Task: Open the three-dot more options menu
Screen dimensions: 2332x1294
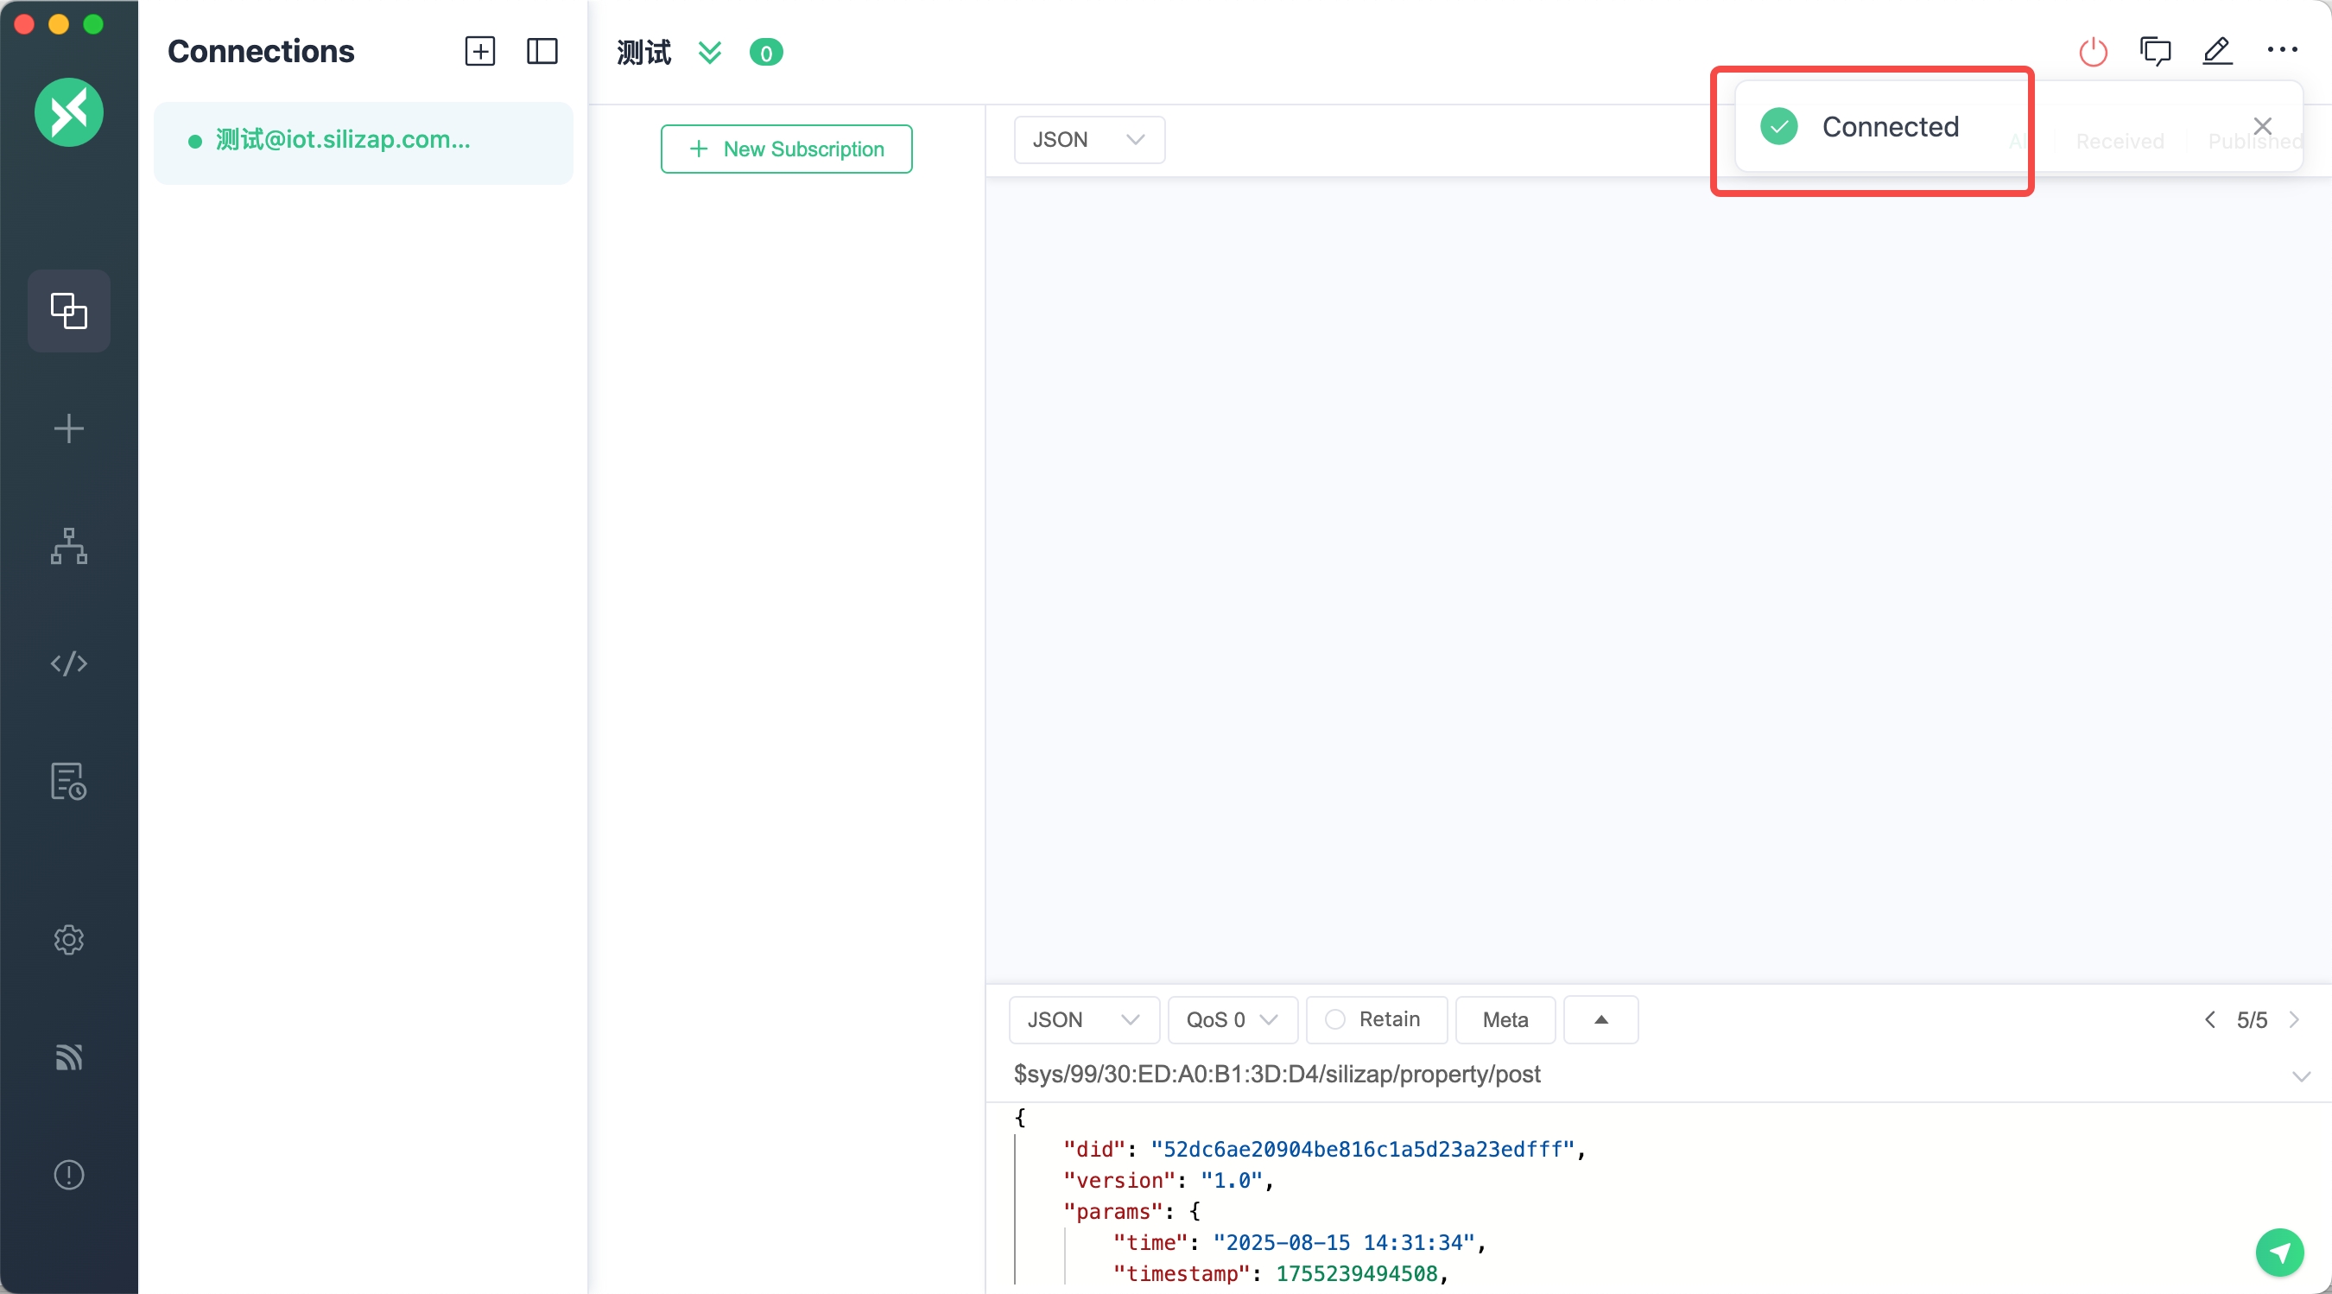Action: (2281, 50)
